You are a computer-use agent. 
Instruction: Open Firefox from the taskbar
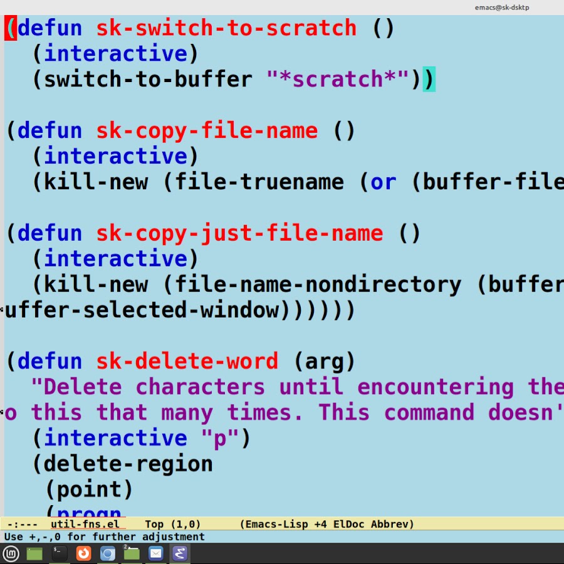point(83,553)
